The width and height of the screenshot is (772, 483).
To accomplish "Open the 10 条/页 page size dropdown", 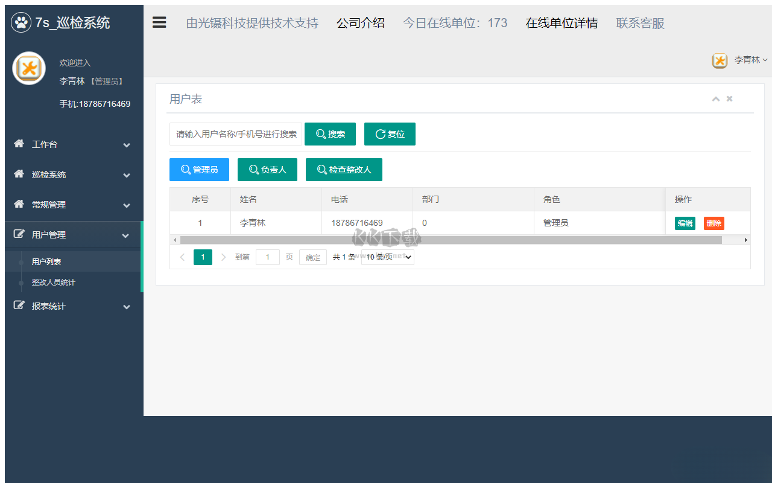I will click(x=388, y=257).
